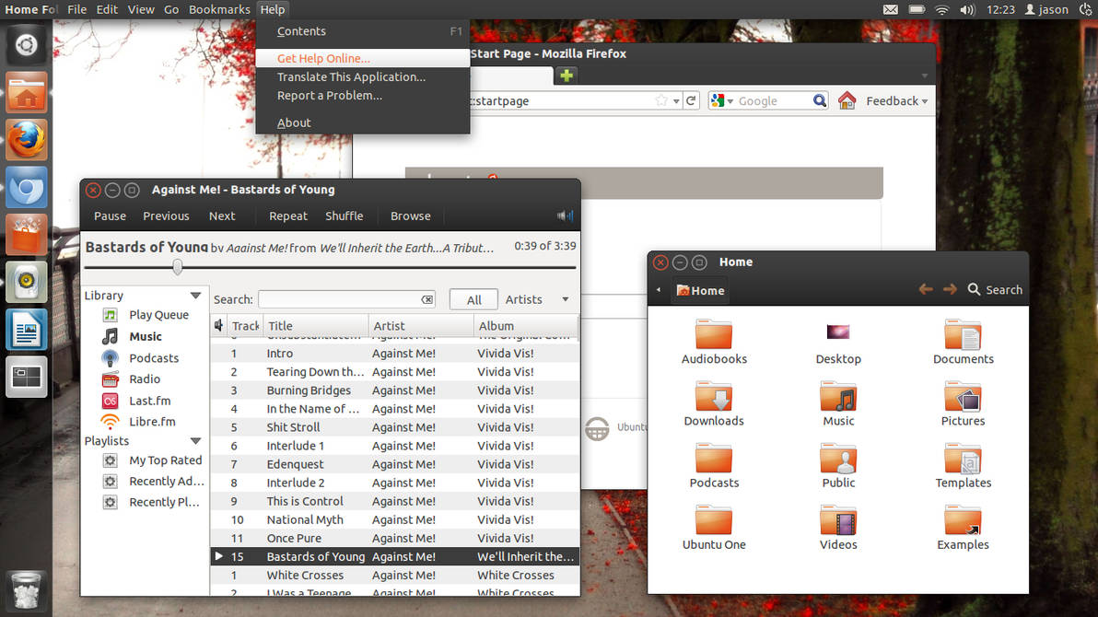The image size is (1098, 617).
Task: Open the Ubuntu One folder
Action: (x=714, y=528)
